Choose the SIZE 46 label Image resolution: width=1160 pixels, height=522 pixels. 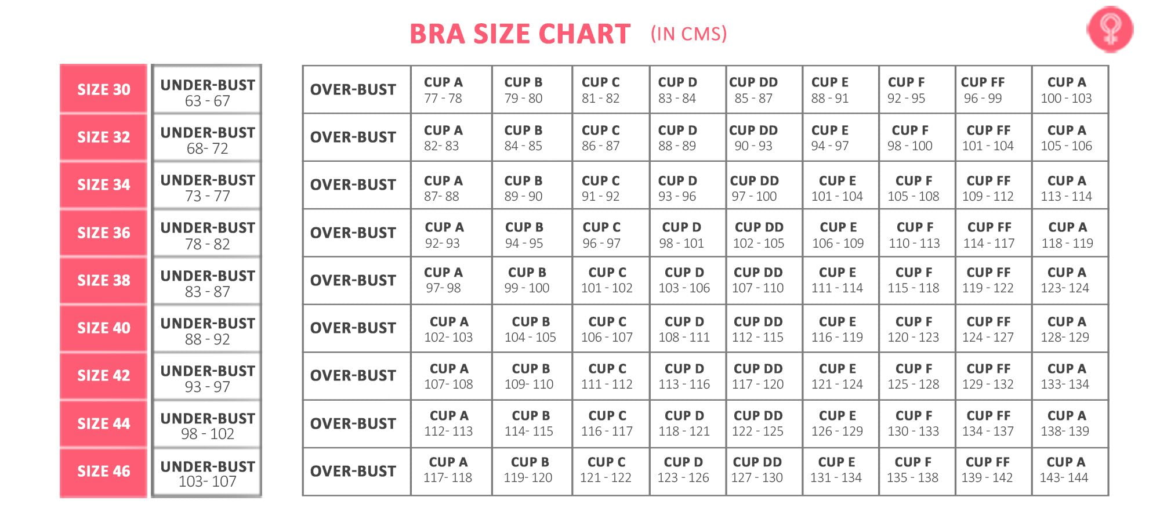coord(104,471)
